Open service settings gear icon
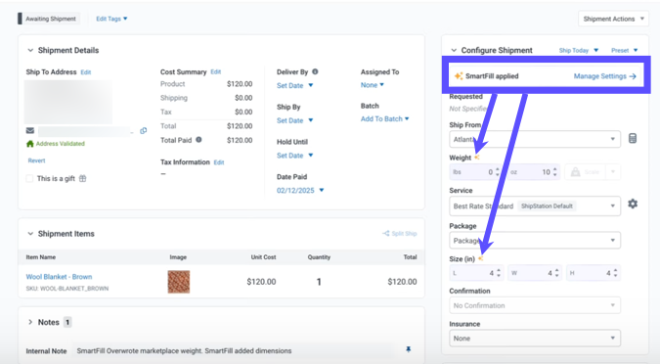The height and width of the screenshot is (364, 660). pyautogui.click(x=633, y=204)
